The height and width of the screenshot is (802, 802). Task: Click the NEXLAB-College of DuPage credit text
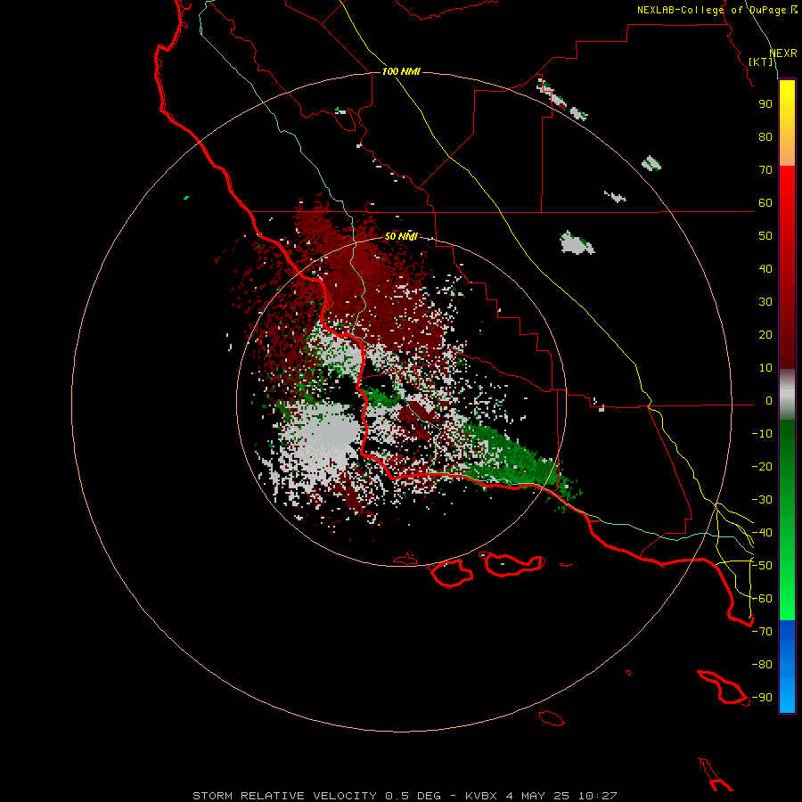point(717,10)
